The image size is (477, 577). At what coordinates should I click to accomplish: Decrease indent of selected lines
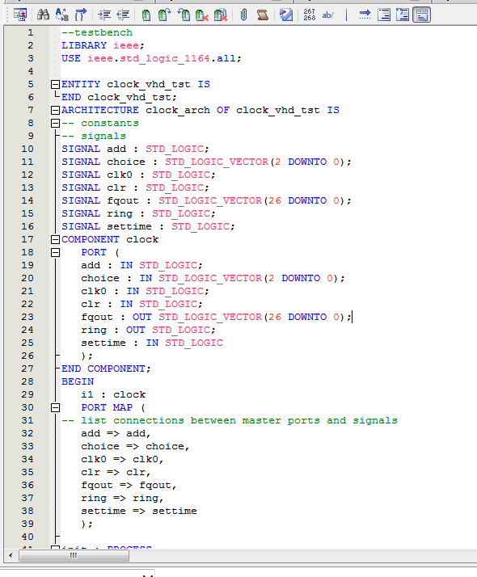coord(123,15)
